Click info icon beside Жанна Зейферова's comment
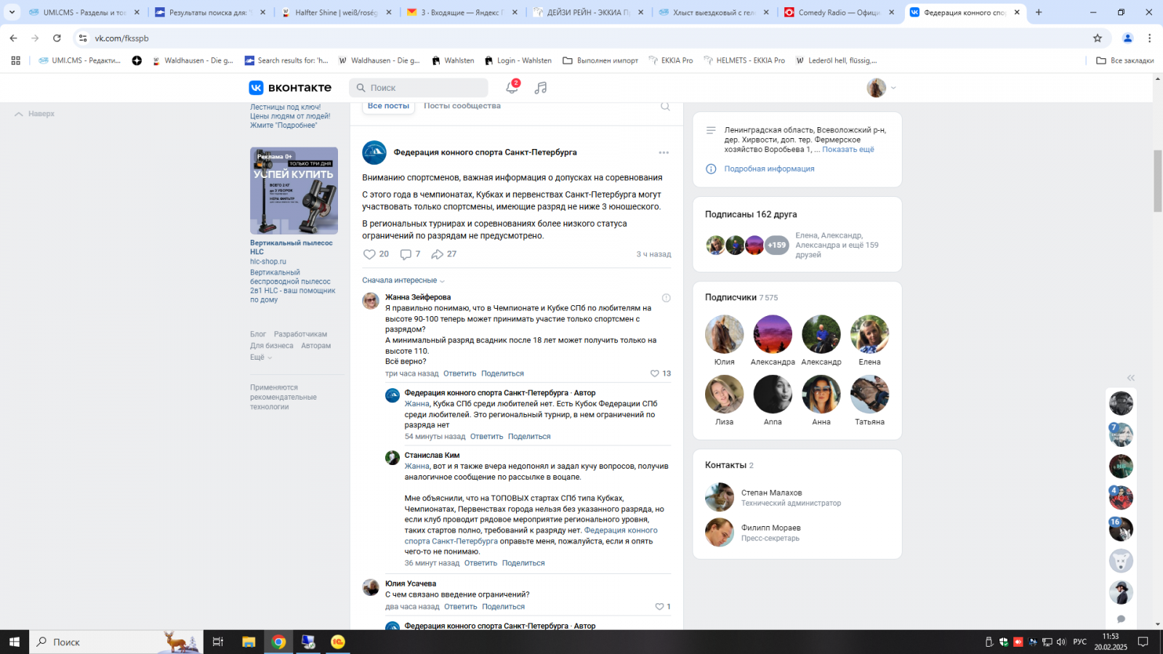Image resolution: width=1163 pixels, height=654 pixels. click(x=666, y=298)
